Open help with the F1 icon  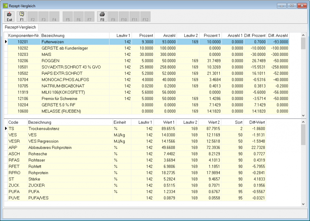coord(22,17)
